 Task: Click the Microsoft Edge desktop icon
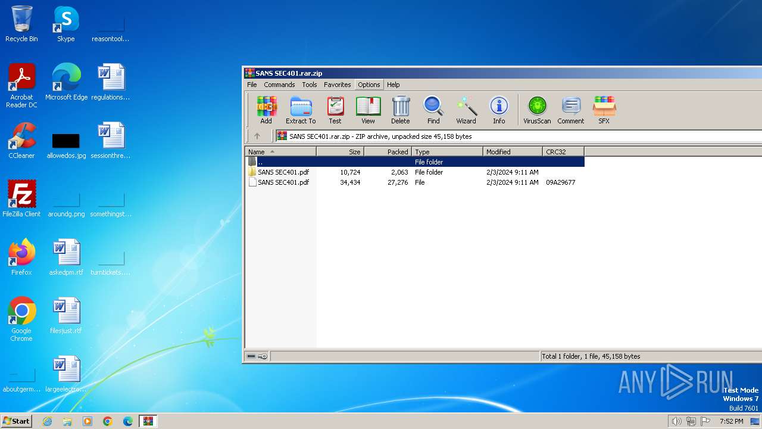66,82
